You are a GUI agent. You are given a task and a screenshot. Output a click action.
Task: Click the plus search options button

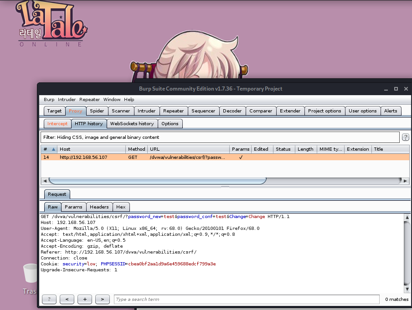click(x=85, y=299)
